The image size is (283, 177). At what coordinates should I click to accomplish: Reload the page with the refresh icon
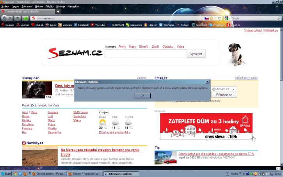[219, 18]
